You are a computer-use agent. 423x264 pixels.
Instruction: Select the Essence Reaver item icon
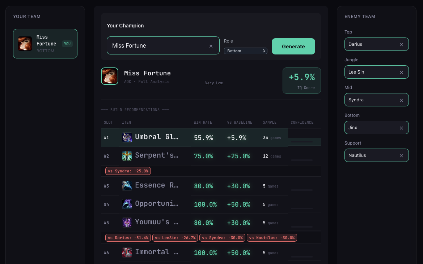pos(127,186)
